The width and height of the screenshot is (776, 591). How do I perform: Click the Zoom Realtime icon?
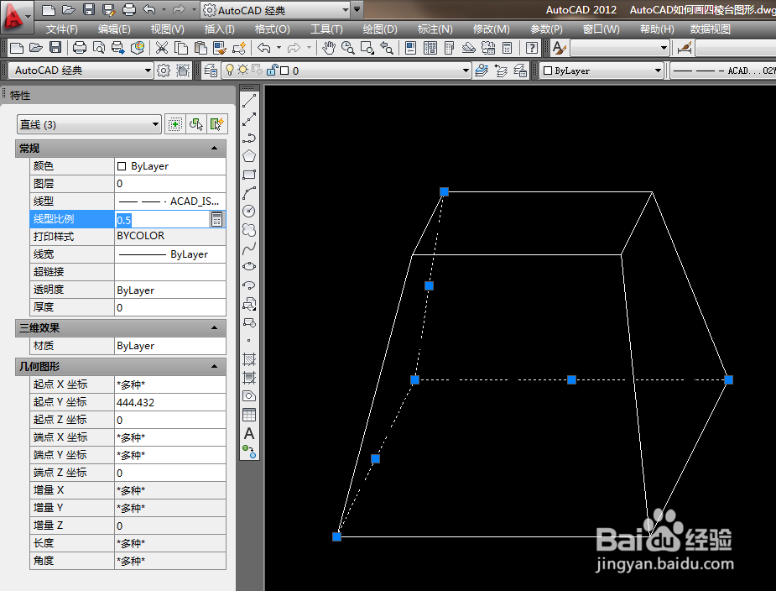[x=348, y=48]
